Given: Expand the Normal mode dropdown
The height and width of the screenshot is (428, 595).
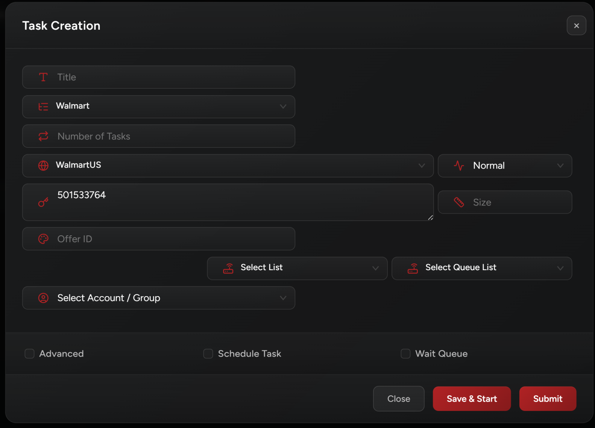Looking at the screenshot, I should click(505, 165).
